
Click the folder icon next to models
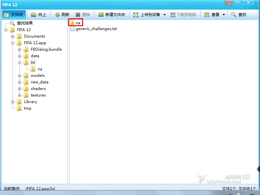click(26, 76)
